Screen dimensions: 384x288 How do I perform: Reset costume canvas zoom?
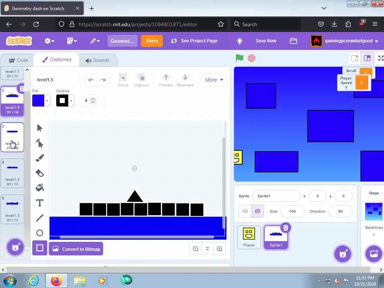pos(207,249)
